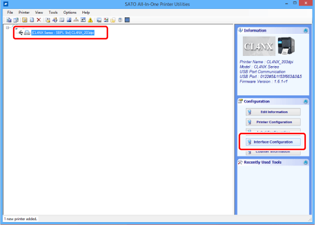Open the Tools menu
Viewport: 315px width, 225px height.
point(53,12)
